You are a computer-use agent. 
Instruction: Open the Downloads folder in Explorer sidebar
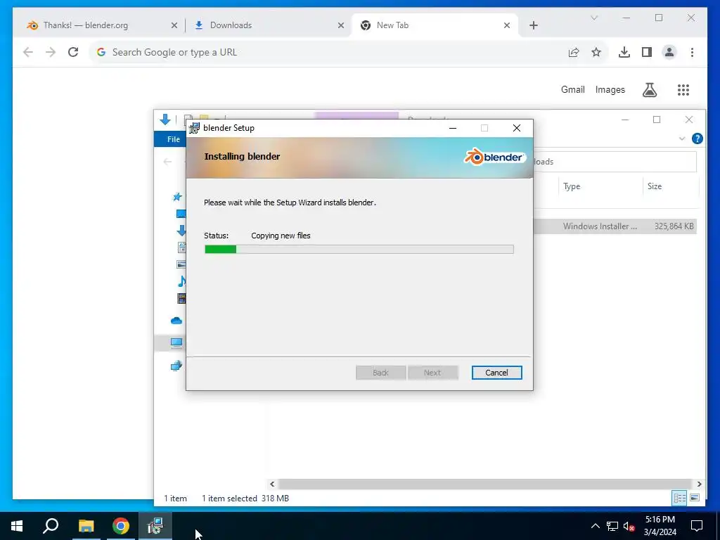click(182, 231)
